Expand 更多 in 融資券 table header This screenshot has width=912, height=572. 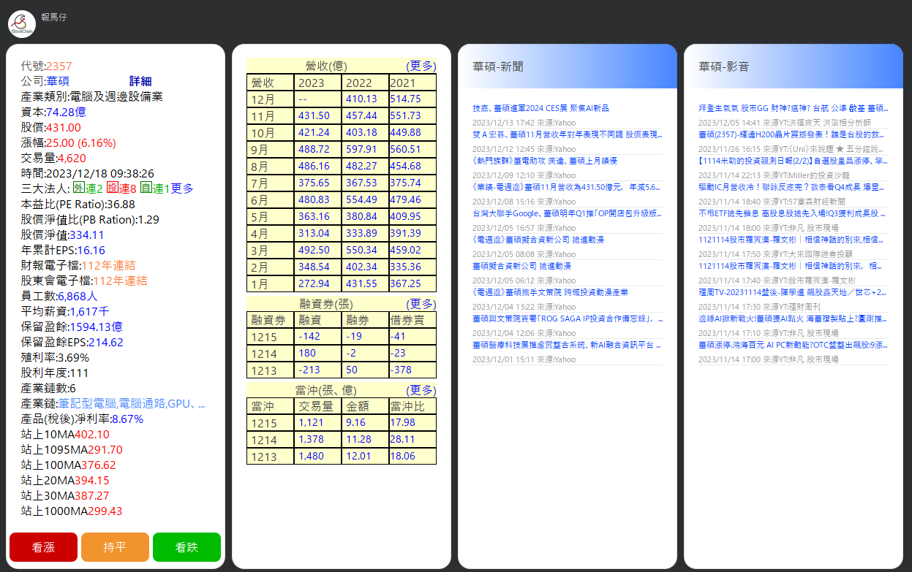421,304
